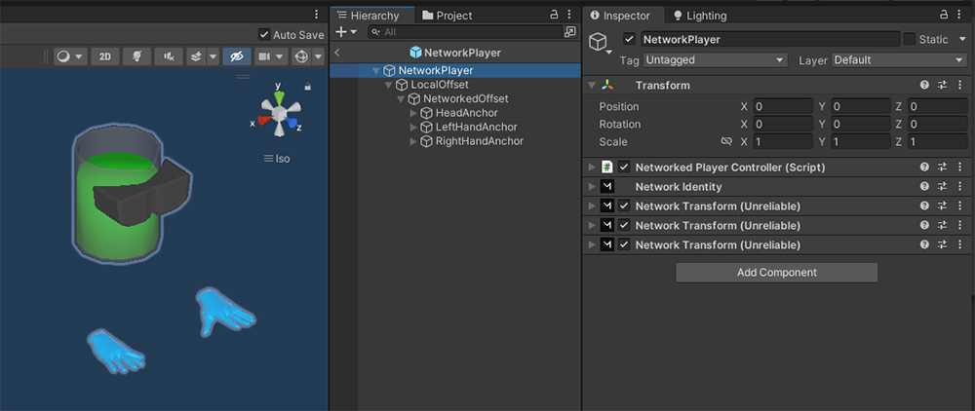Click the blue Z axis cone on the orientation gizmo

tap(292, 122)
